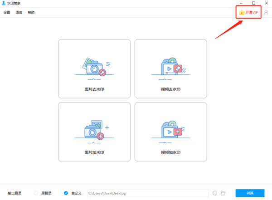This screenshot has width=272, height=200.
Task: Click the clear path minus icon
Action: [215, 193]
